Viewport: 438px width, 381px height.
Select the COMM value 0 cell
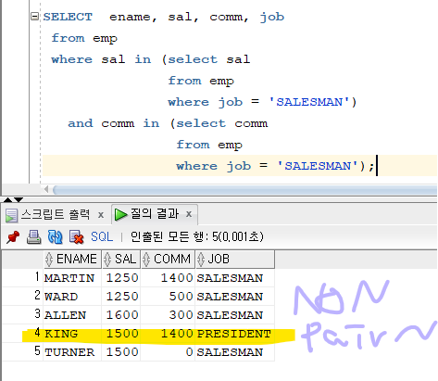pyautogui.click(x=168, y=352)
